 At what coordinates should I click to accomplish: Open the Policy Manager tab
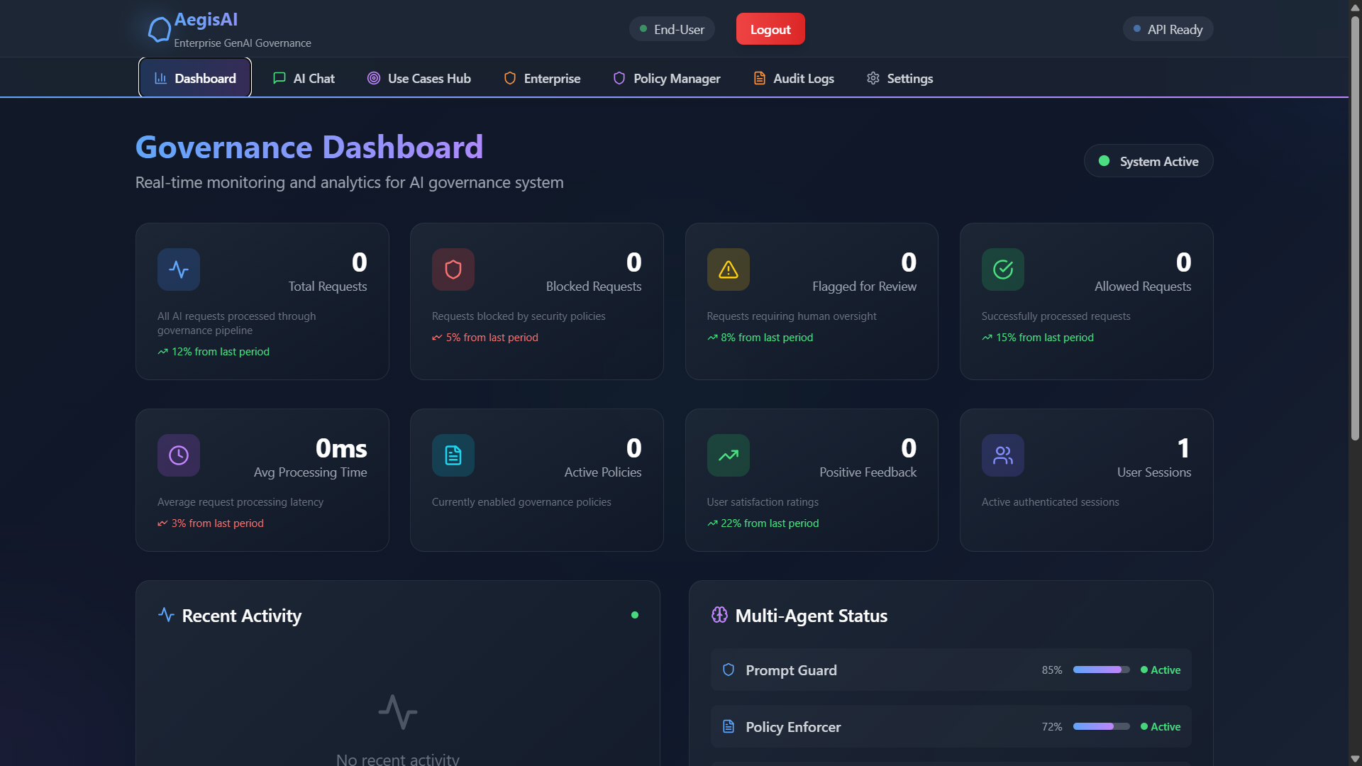tap(666, 78)
